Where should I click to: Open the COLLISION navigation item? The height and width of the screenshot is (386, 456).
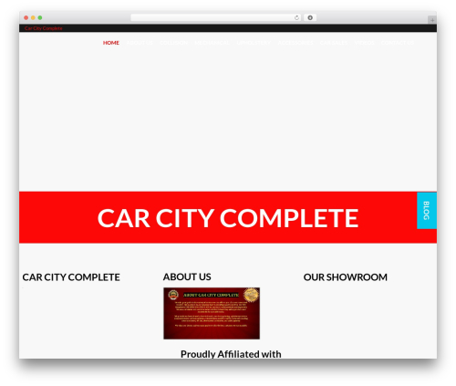(x=173, y=43)
